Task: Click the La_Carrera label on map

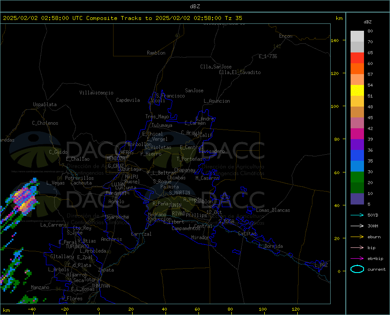Action: click(53, 225)
